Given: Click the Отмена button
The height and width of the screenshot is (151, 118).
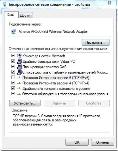Looking at the screenshot, I should coord(102,142).
